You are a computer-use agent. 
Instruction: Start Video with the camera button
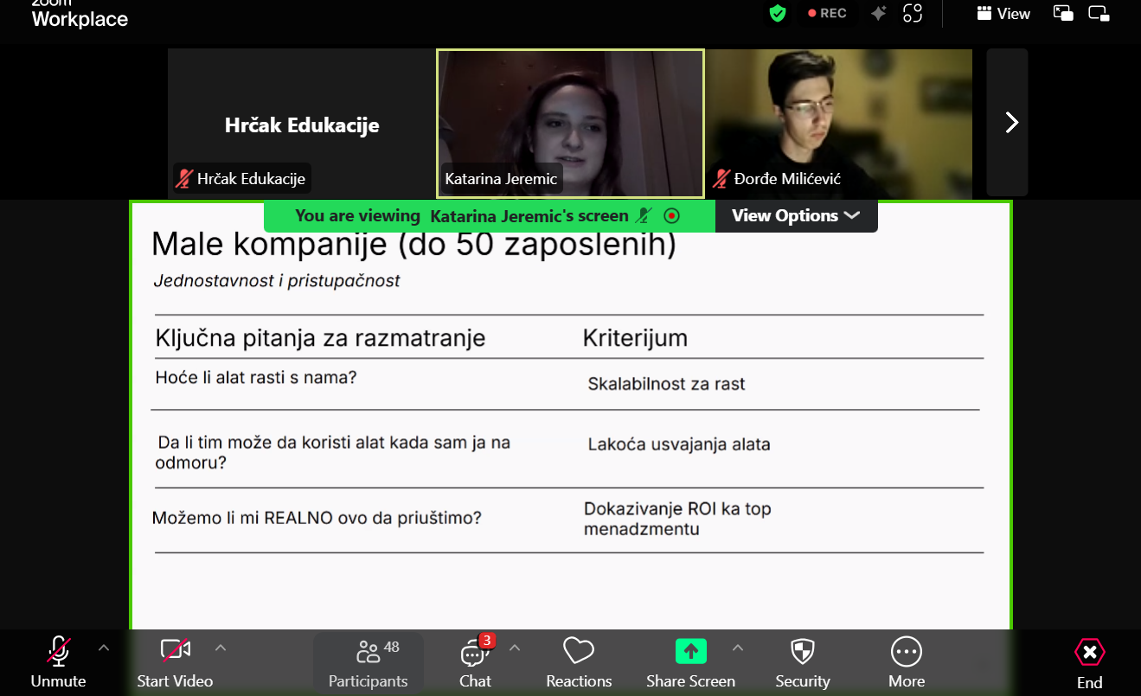click(175, 663)
